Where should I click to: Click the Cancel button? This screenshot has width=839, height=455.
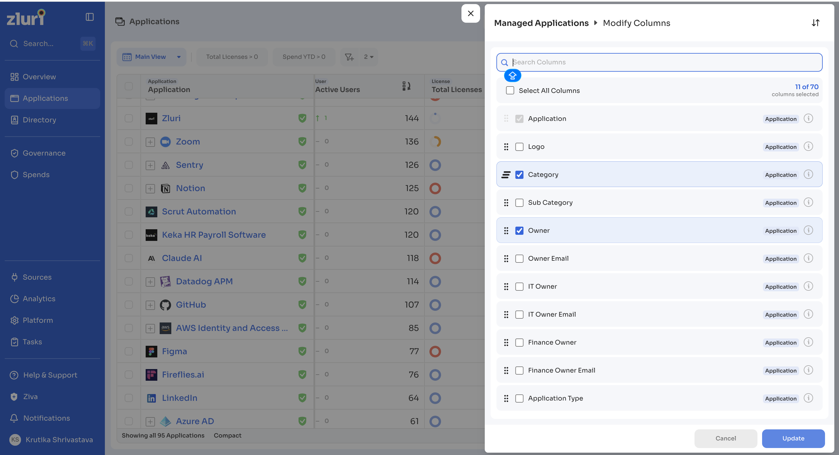pyautogui.click(x=725, y=438)
